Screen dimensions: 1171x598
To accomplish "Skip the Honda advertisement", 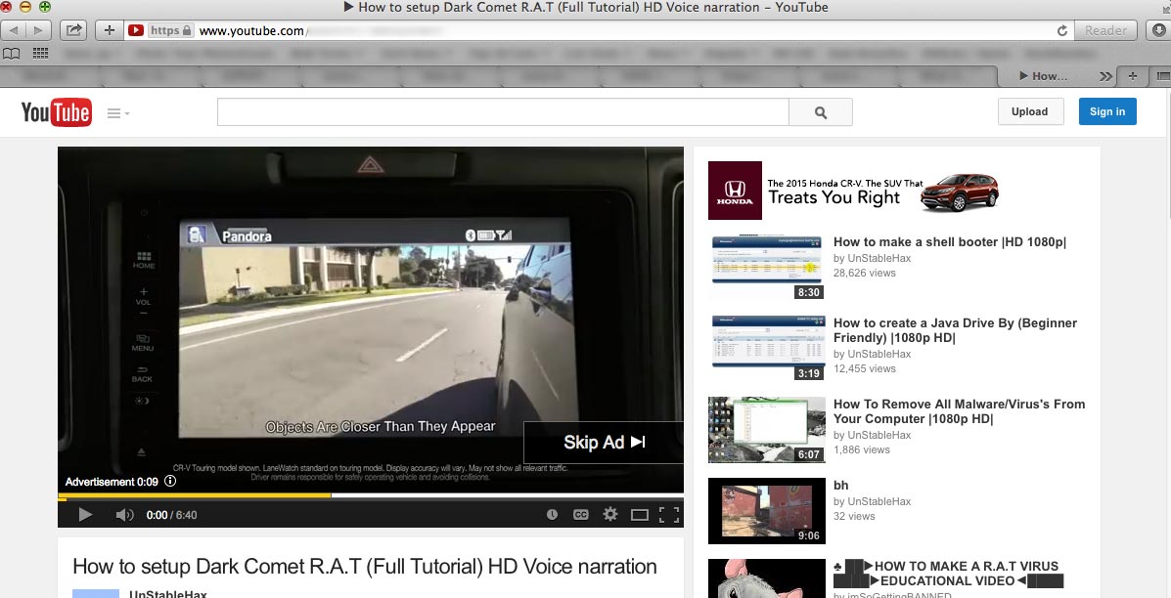I will [x=604, y=443].
